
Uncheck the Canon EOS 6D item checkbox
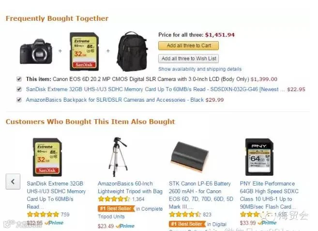pos(19,79)
